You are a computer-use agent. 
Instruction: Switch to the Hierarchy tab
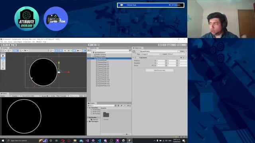(x=92, y=48)
